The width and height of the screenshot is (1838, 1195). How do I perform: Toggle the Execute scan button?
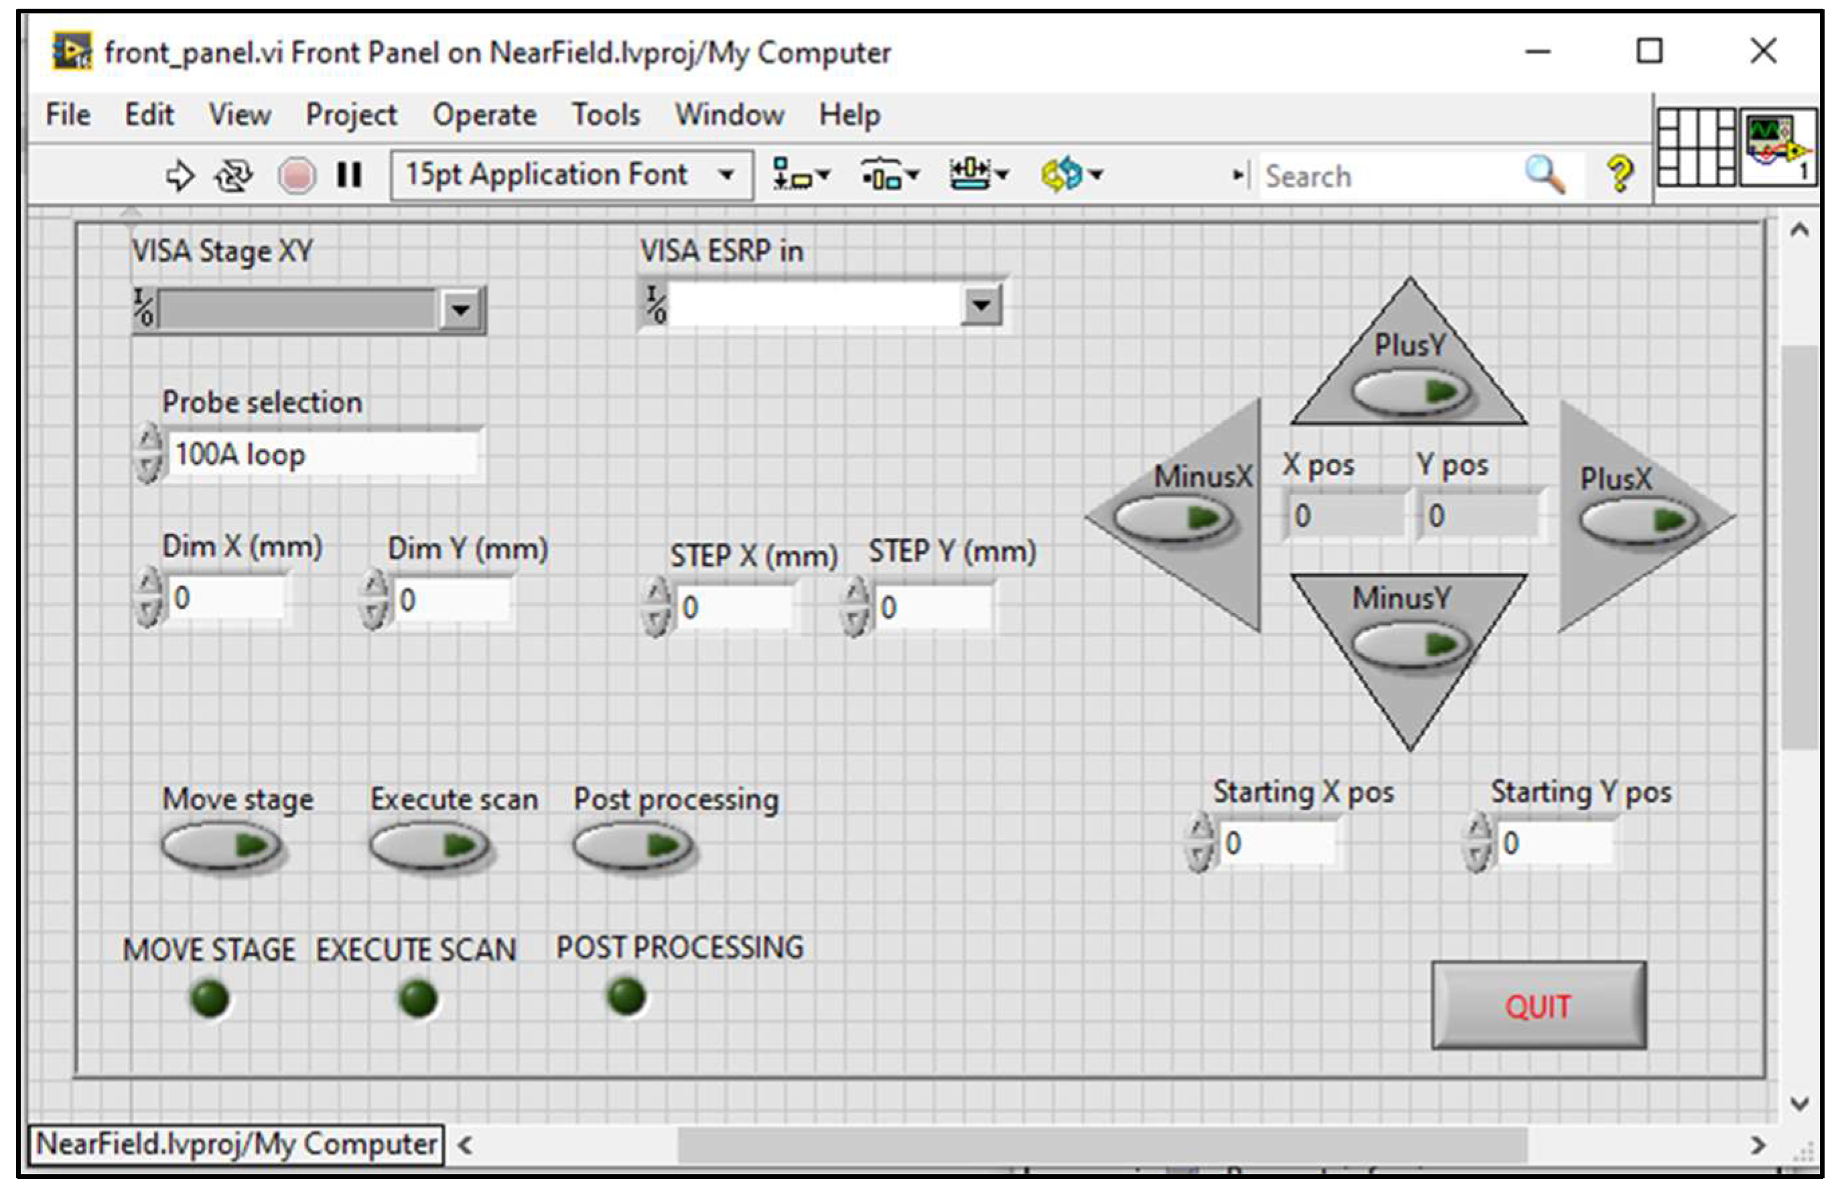pyautogui.click(x=429, y=846)
